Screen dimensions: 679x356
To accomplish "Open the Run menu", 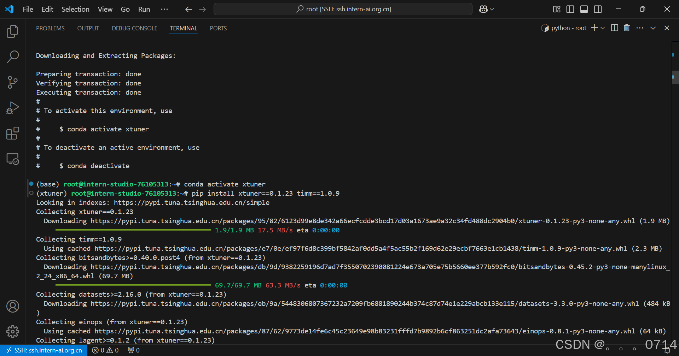I will point(144,9).
